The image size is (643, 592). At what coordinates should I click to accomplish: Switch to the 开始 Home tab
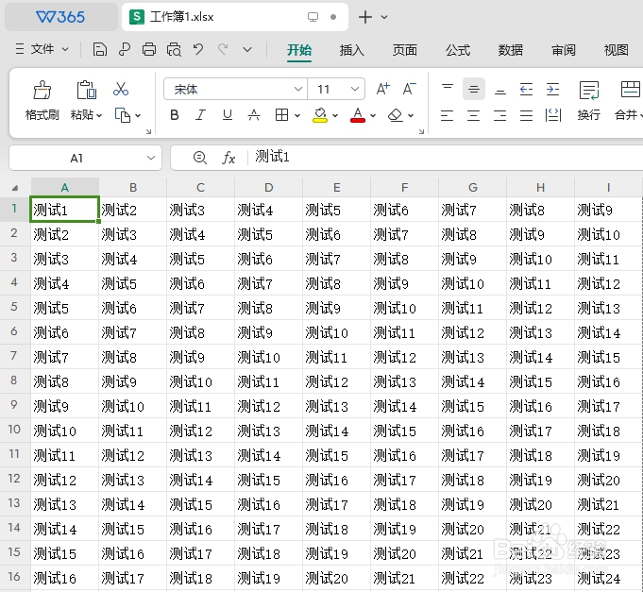[299, 50]
